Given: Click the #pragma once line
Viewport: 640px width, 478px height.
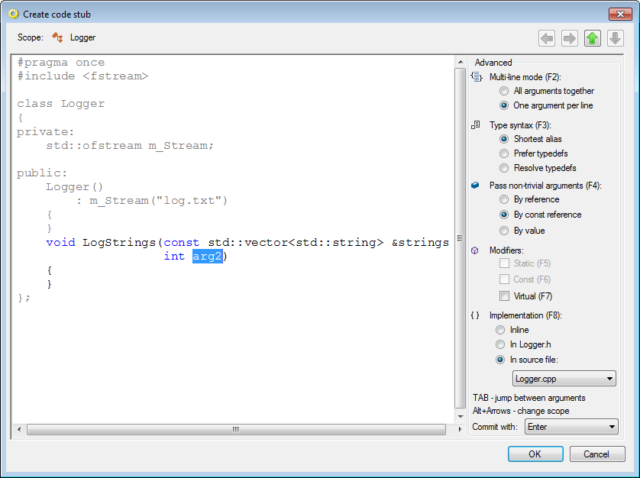Looking at the screenshot, I should pyautogui.click(x=61, y=63).
